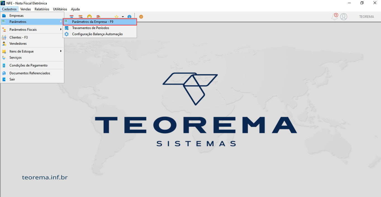Select the Parâmetros submenu entry

click(32, 22)
